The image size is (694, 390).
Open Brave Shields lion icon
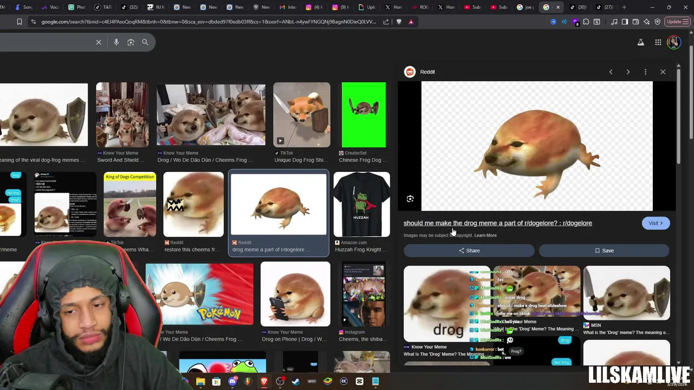click(x=399, y=22)
